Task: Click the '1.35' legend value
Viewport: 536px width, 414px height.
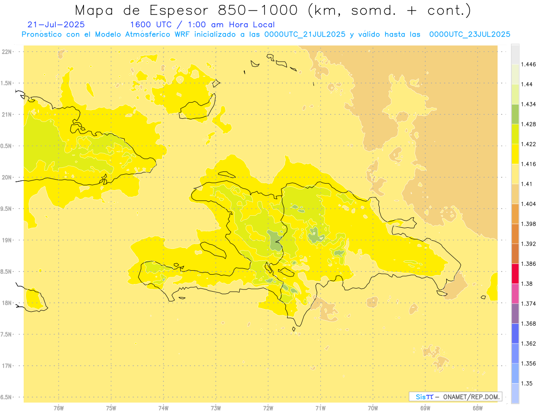Action: 527,384
